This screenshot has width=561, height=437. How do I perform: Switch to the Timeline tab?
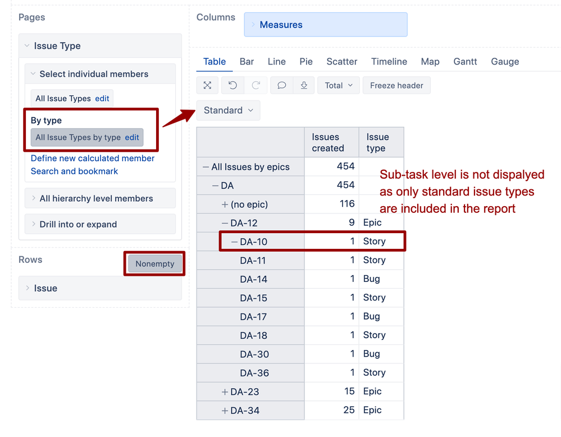coord(389,62)
